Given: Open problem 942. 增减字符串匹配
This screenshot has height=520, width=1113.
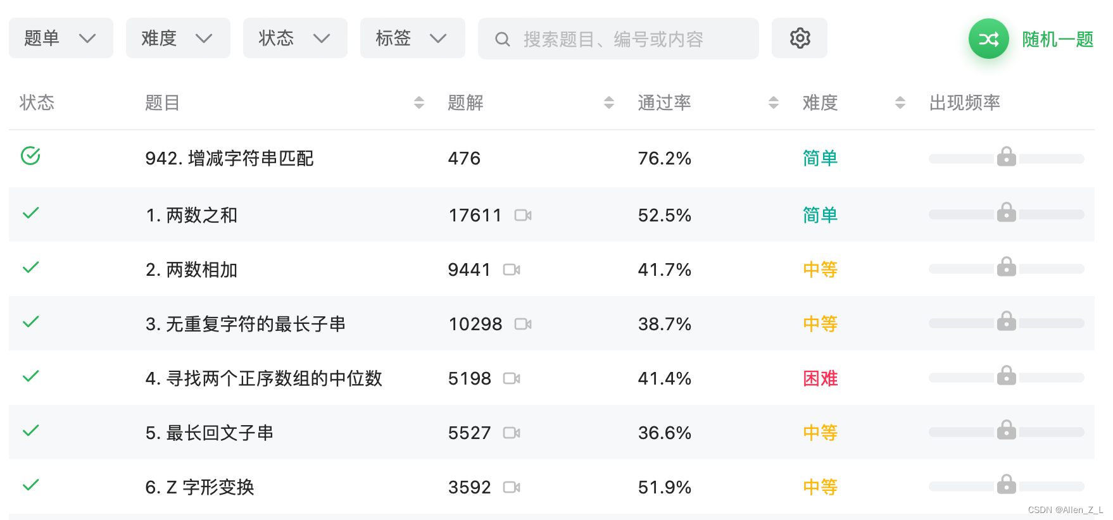Looking at the screenshot, I should click(229, 158).
